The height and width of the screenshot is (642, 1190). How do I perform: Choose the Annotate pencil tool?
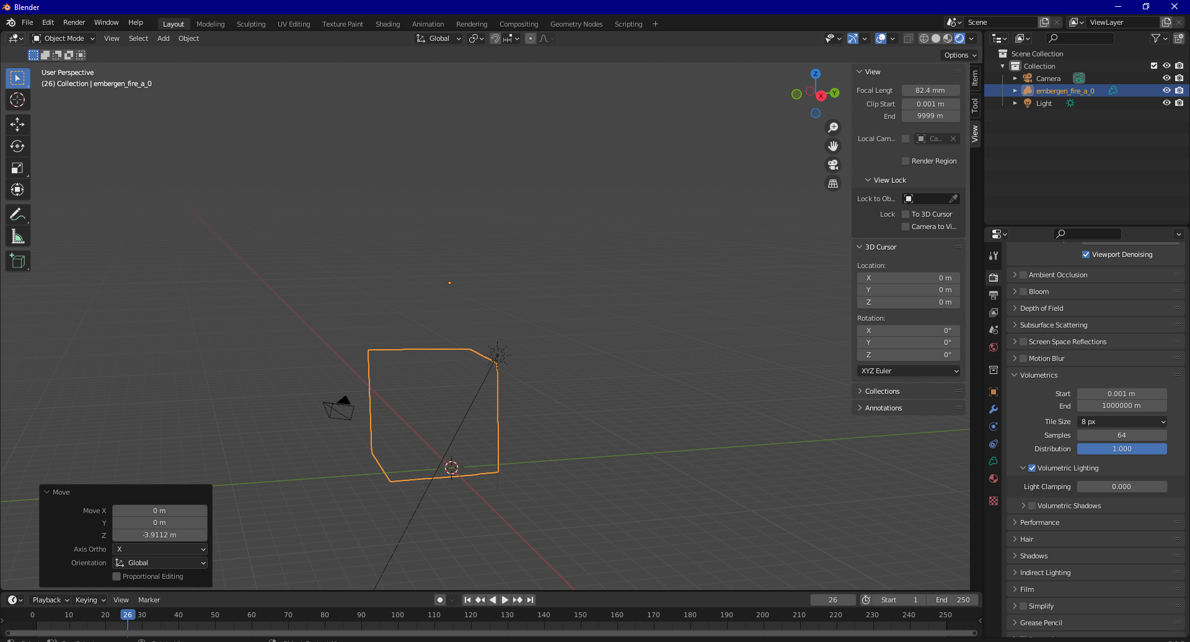(x=17, y=215)
